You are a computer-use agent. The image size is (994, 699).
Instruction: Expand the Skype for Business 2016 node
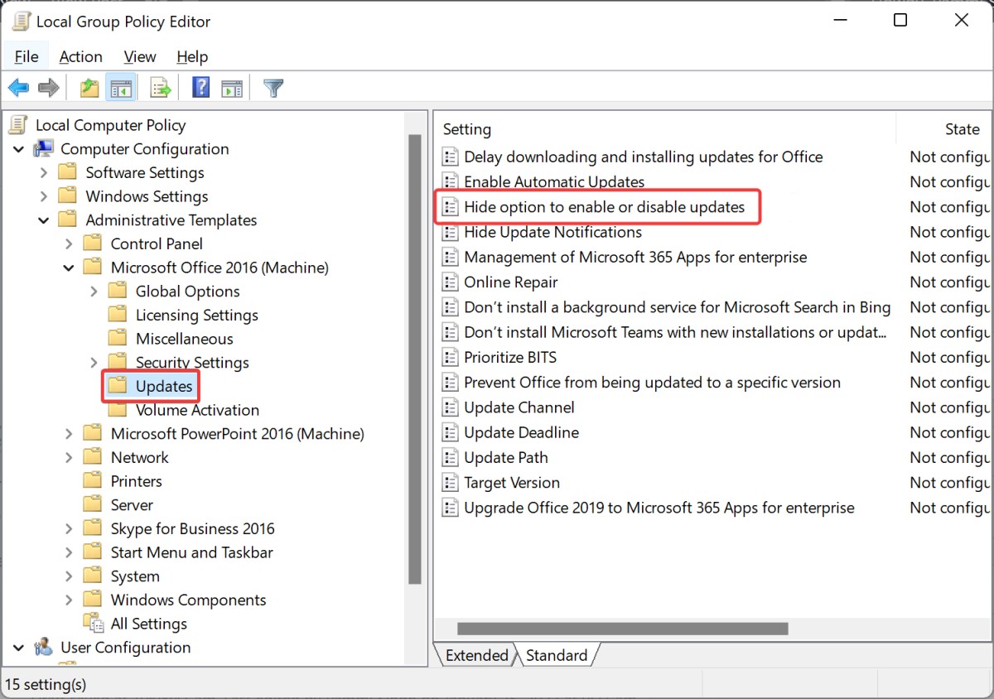click(69, 529)
